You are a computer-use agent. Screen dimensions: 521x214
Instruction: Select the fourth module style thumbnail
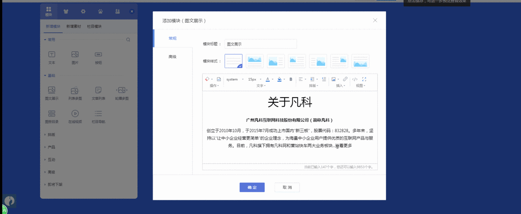coord(297,61)
